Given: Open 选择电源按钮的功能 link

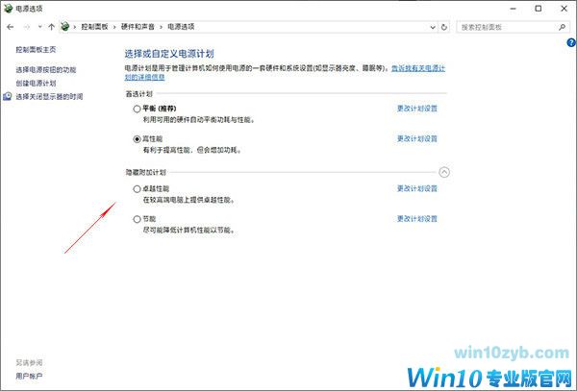Looking at the screenshot, I should click(x=45, y=70).
